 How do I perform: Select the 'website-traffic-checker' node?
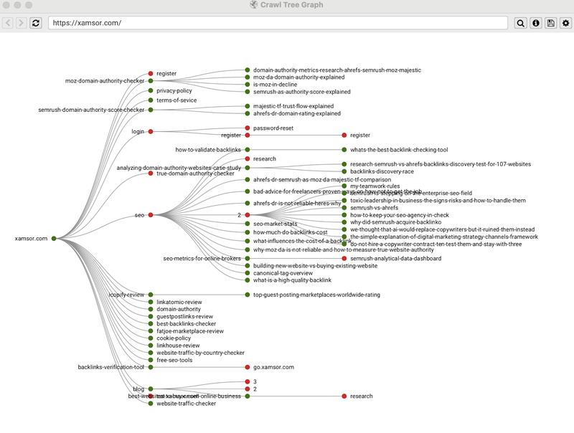(x=151, y=404)
